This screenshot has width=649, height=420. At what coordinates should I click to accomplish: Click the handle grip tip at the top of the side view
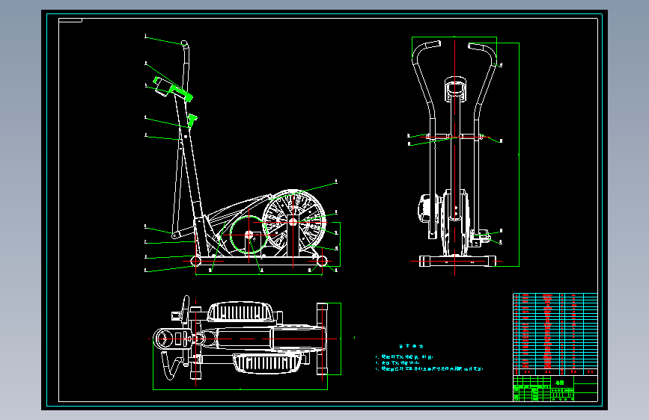click(x=185, y=44)
